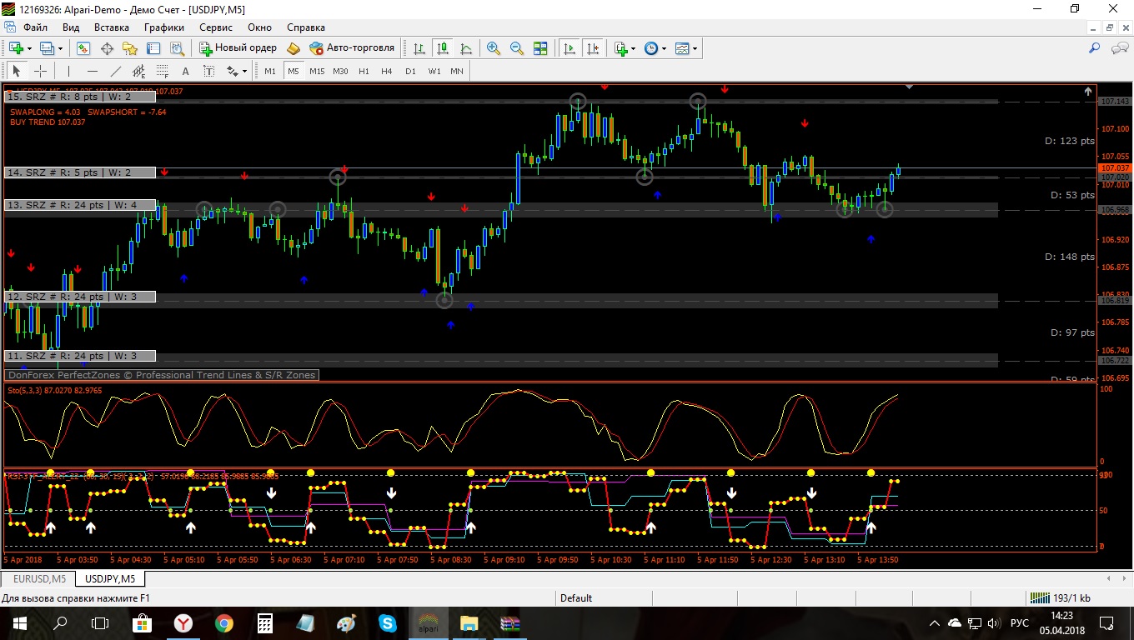Open the Navigator folder-star icon
This screenshot has width=1134, height=640.
point(130,48)
